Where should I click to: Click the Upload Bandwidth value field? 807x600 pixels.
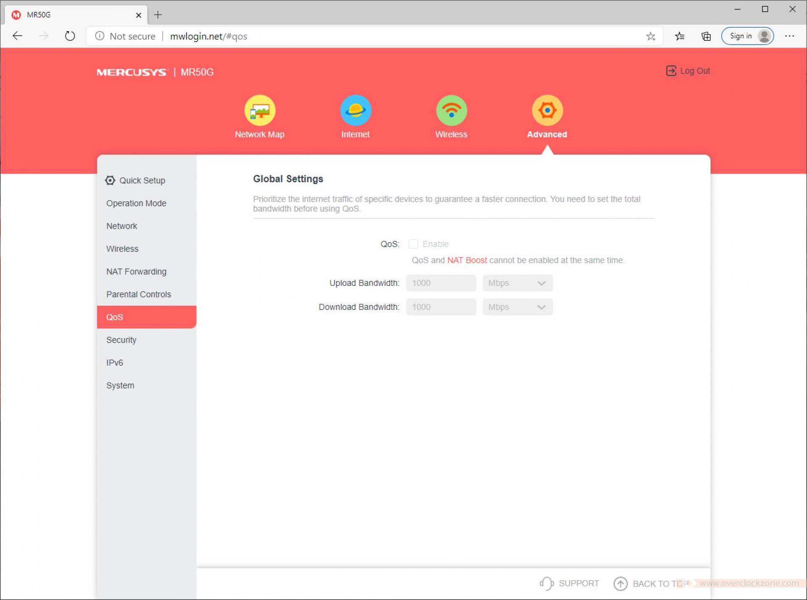pos(440,283)
